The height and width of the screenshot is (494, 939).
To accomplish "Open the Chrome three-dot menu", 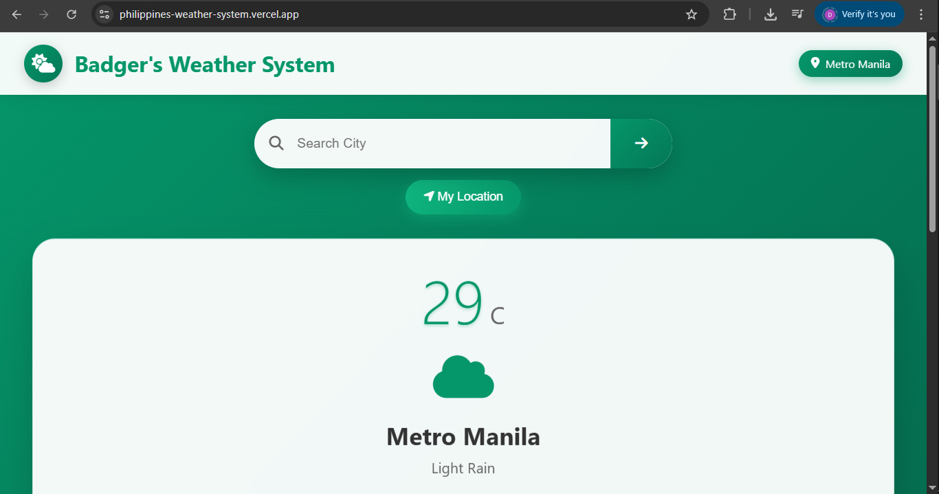I will pyautogui.click(x=921, y=14).
